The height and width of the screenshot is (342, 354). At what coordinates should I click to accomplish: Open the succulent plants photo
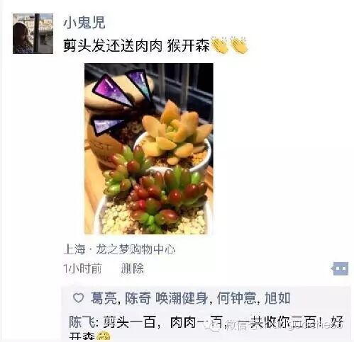point(149,149)
